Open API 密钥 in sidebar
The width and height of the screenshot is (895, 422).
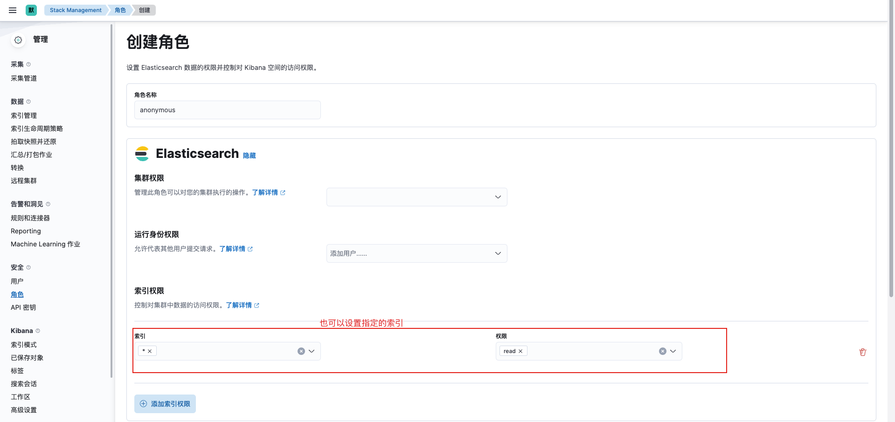(x=23, y=307)
